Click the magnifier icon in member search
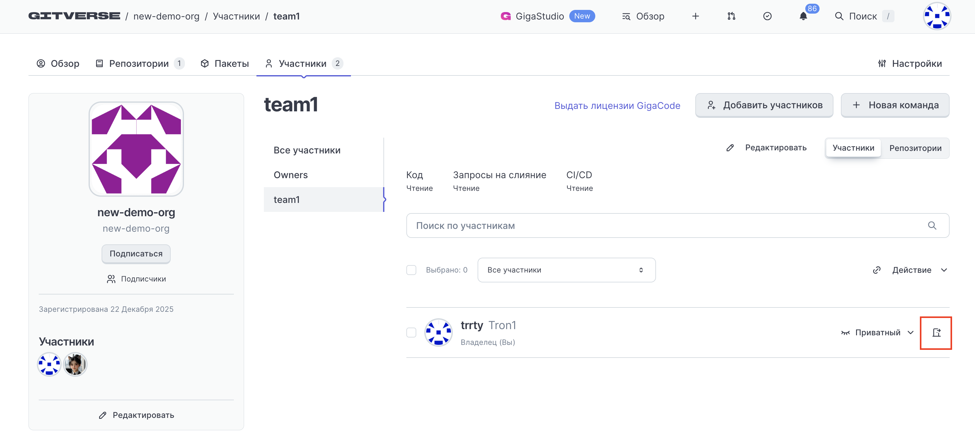The image size is (975, 438). point(932,225)
